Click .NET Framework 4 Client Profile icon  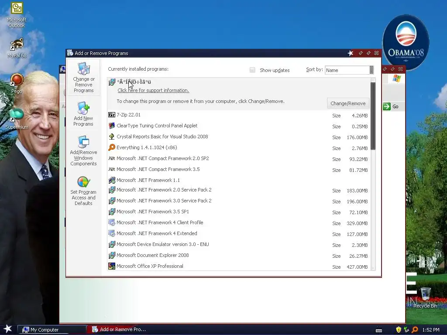point(112,222)
